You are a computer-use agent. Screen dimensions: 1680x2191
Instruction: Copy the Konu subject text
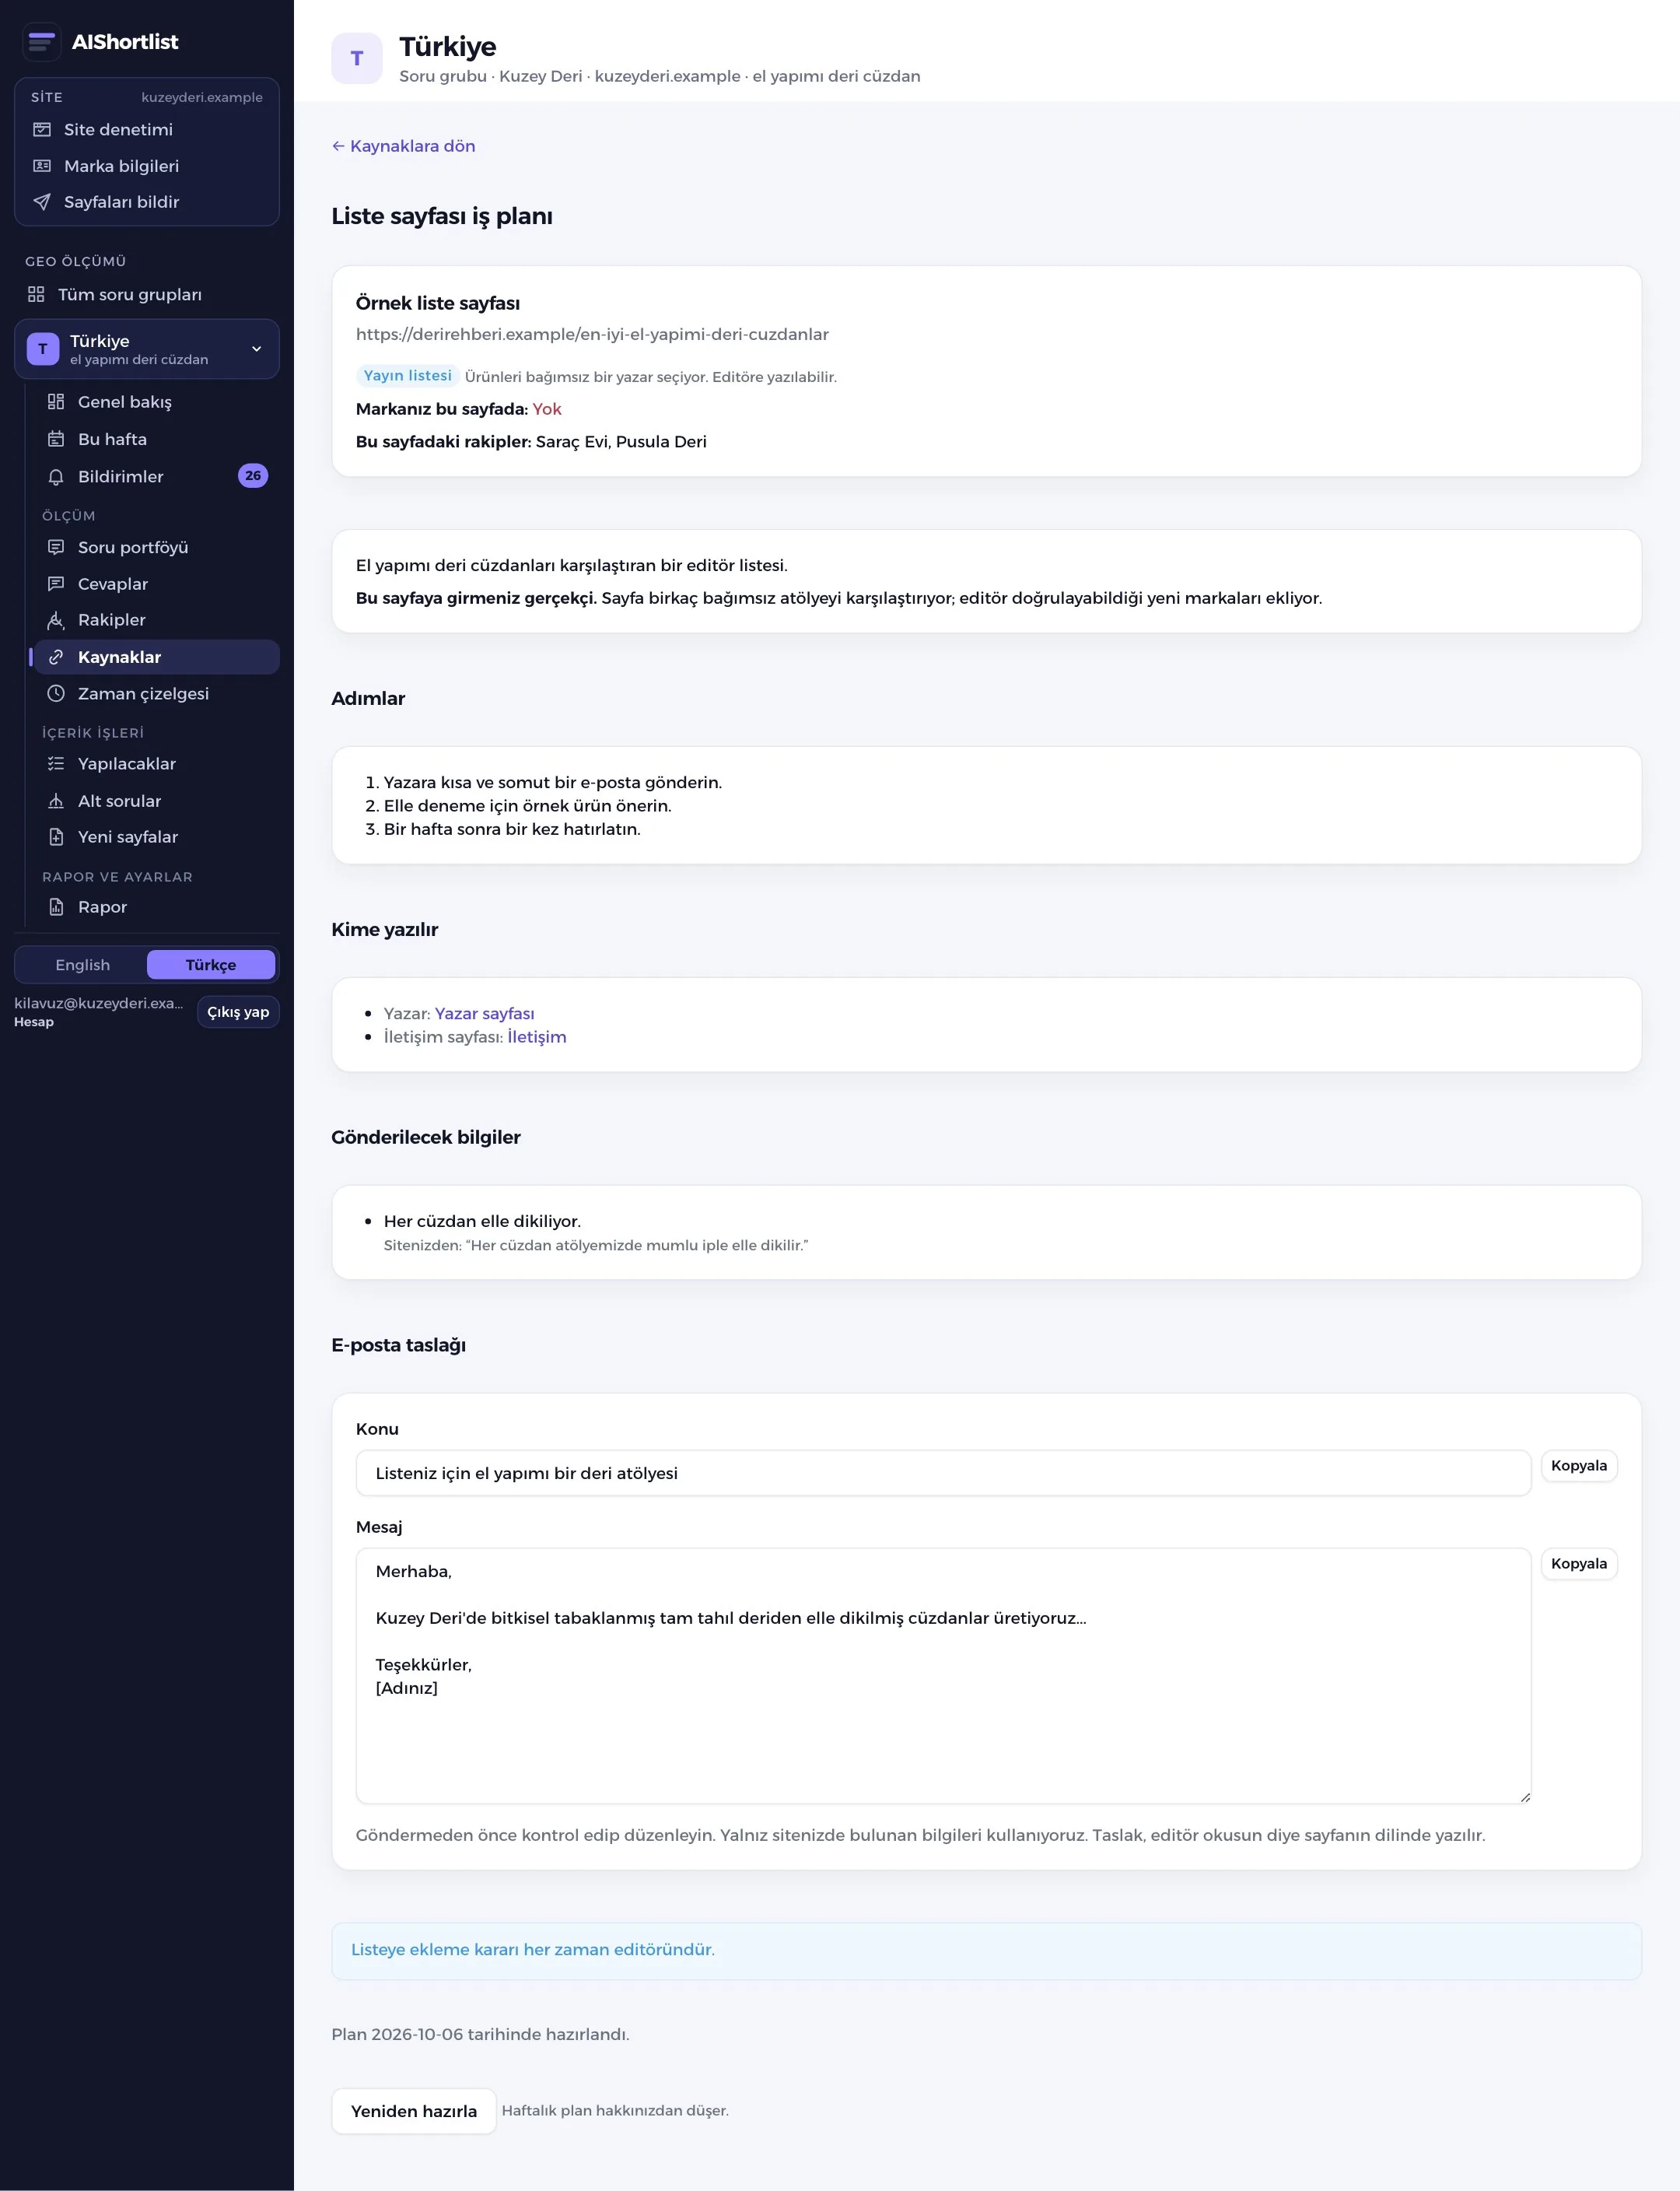point(1579,1466)
